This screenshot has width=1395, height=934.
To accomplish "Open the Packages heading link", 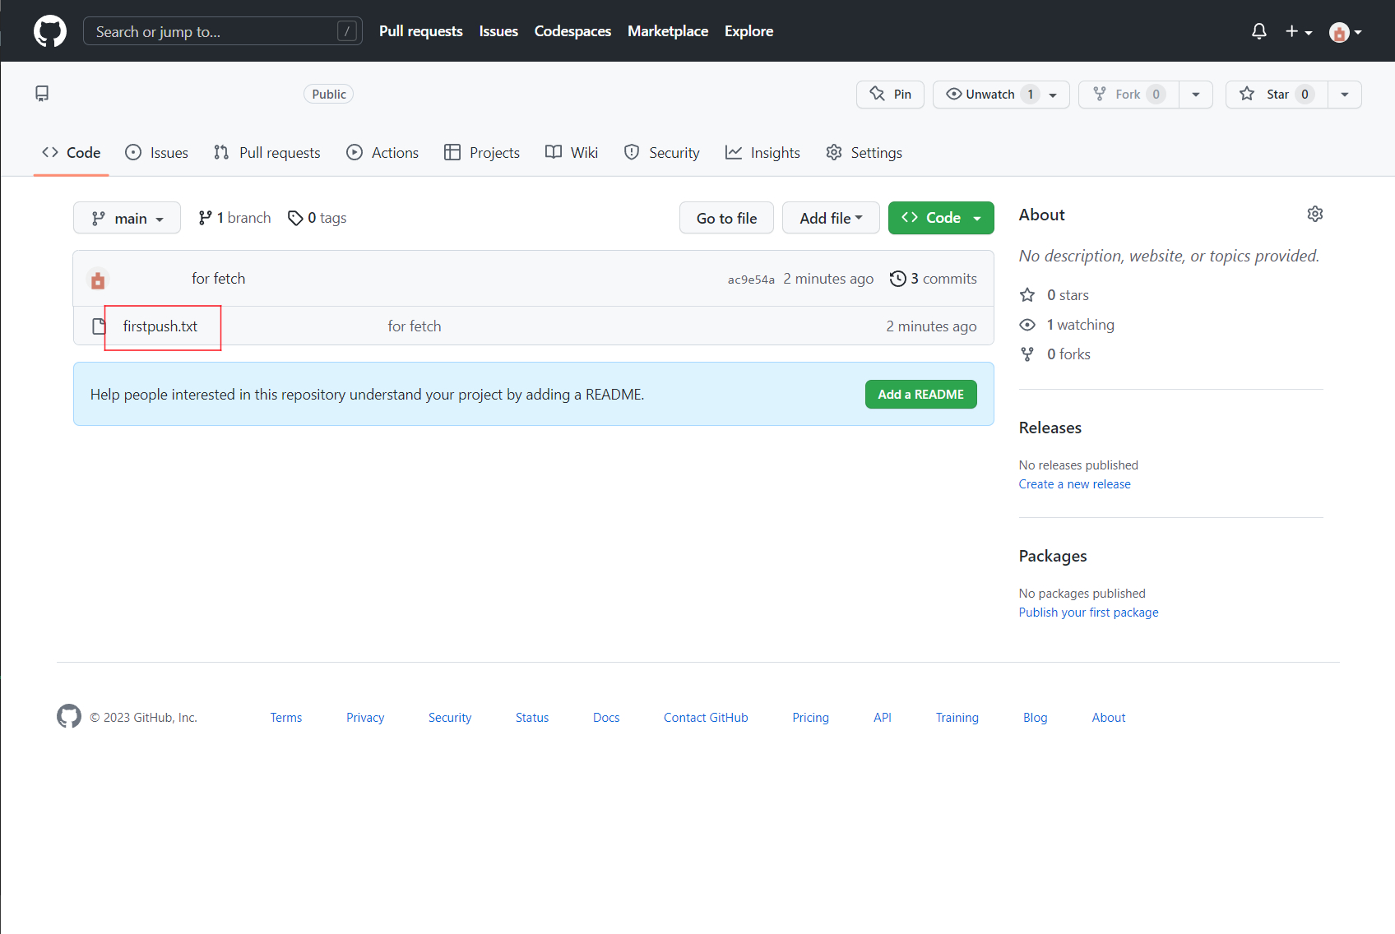I will 1053,556.
